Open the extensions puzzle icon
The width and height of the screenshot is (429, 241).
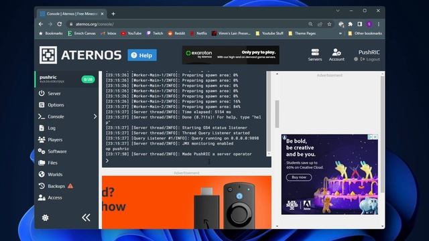tap(350, 24)
